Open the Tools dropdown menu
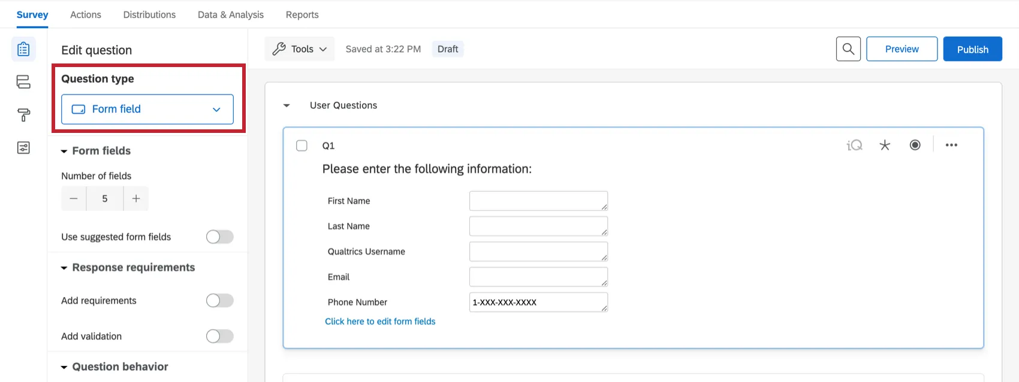This screenshot has height=382, width=1019. [x=300, y=49]
